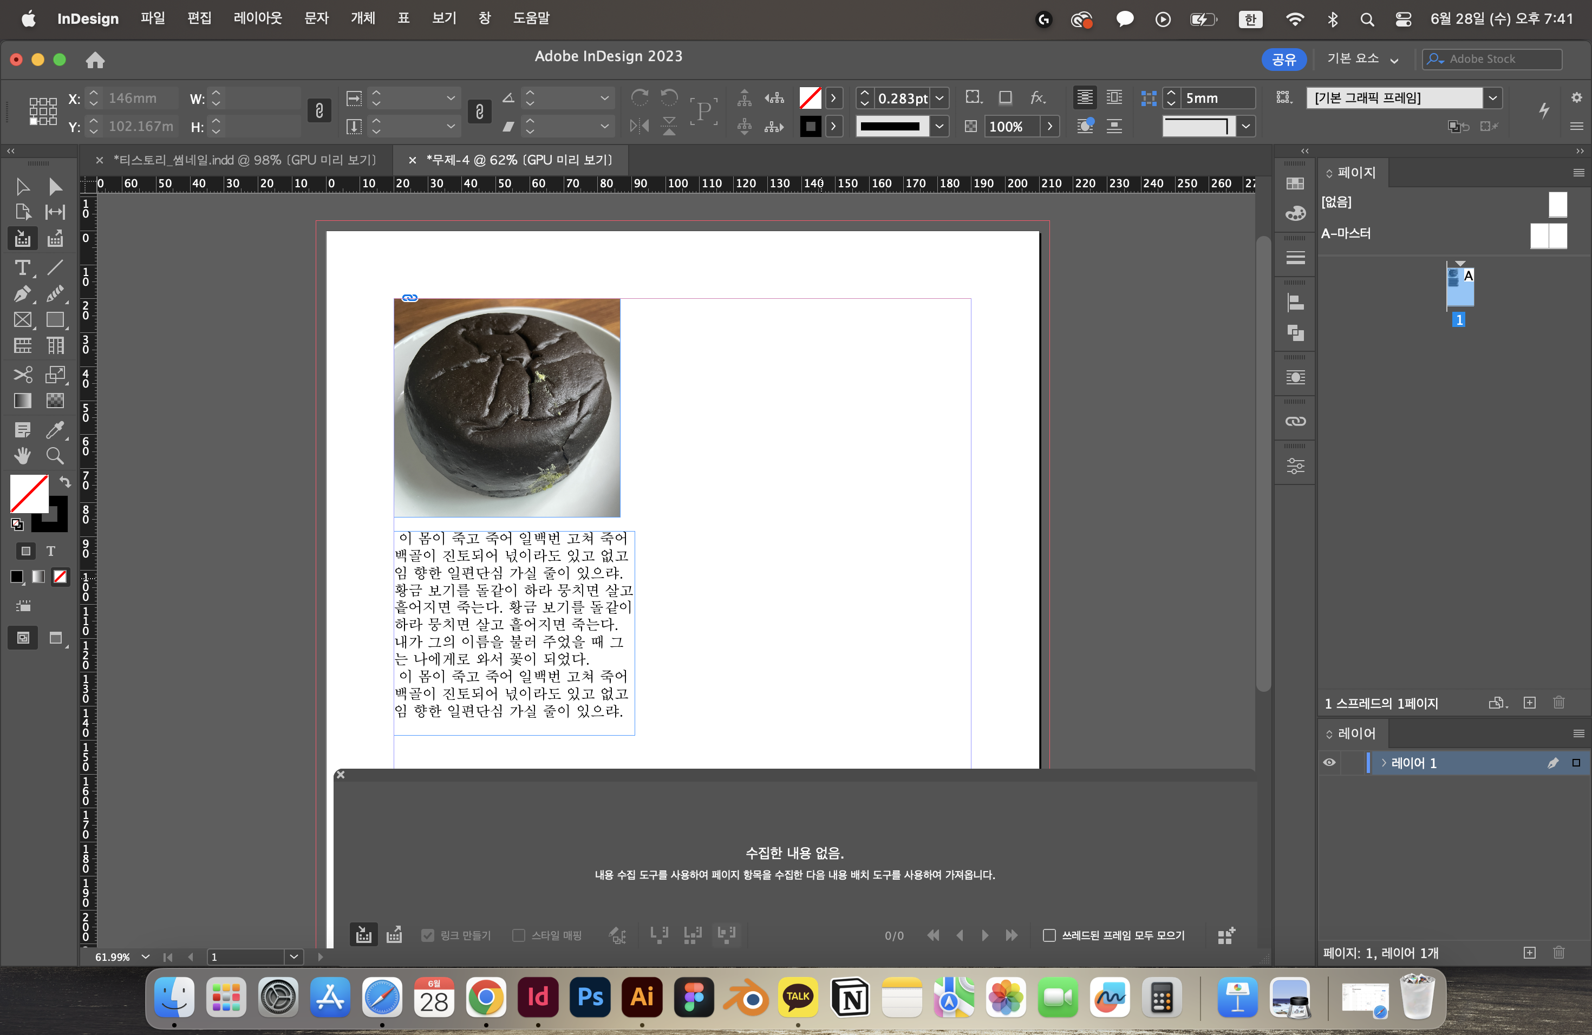This screenshot has height=1035, width=1592.
Task: Select the Gradient Swatch tool
Action: 22,401
